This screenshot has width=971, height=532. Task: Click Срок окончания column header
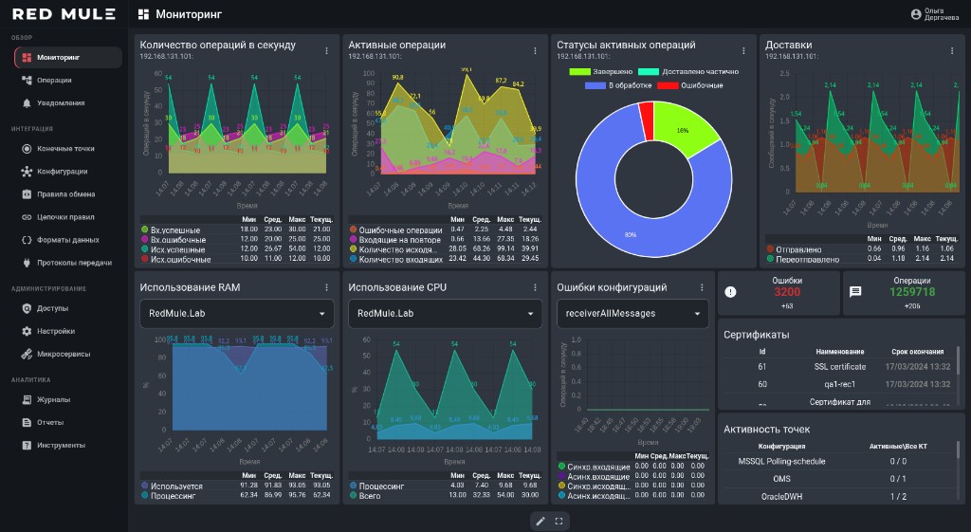click(917, 351)
